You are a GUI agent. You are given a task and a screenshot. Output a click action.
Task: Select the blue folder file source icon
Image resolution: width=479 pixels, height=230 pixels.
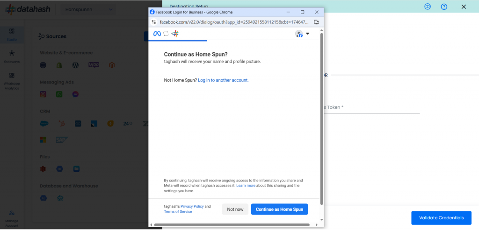click(x=76, y=169)
